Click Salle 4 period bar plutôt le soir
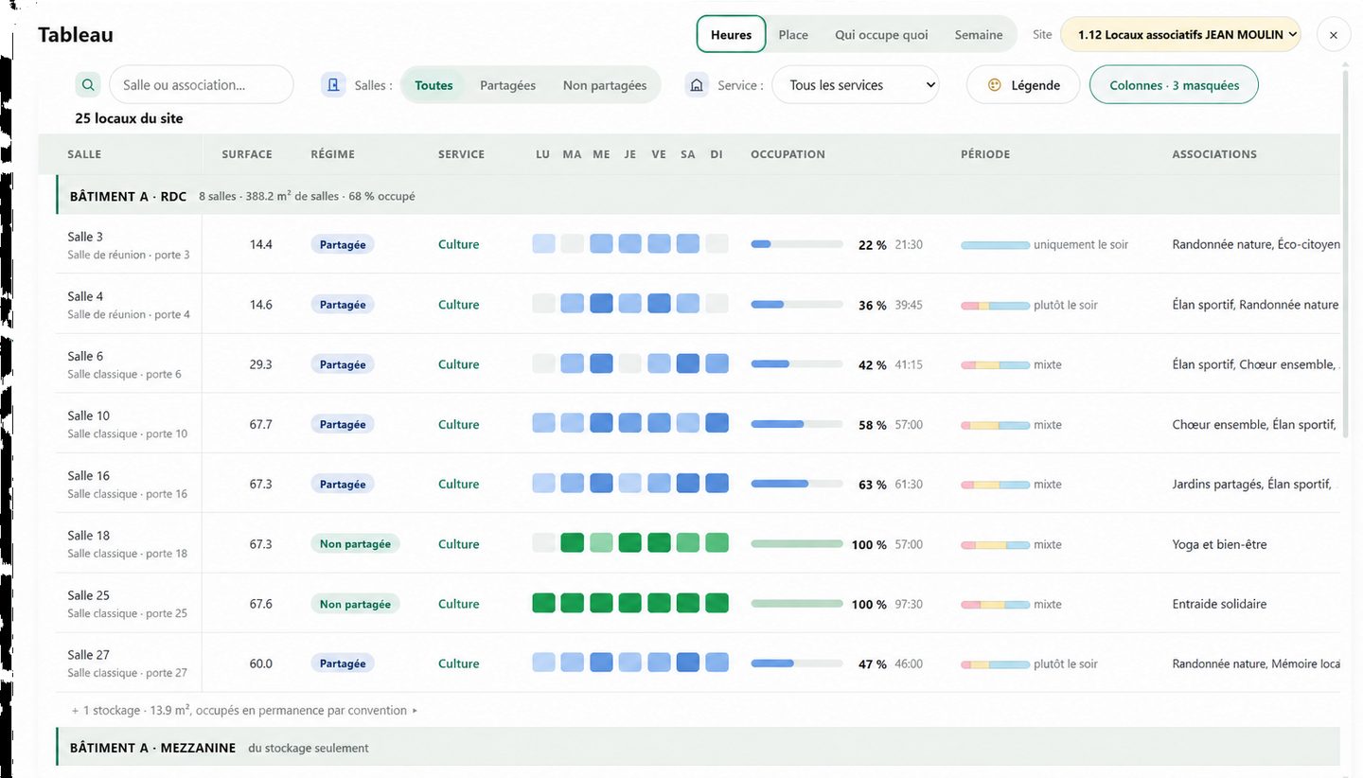This screenshot has width=1363, height=778. (995, 305)
